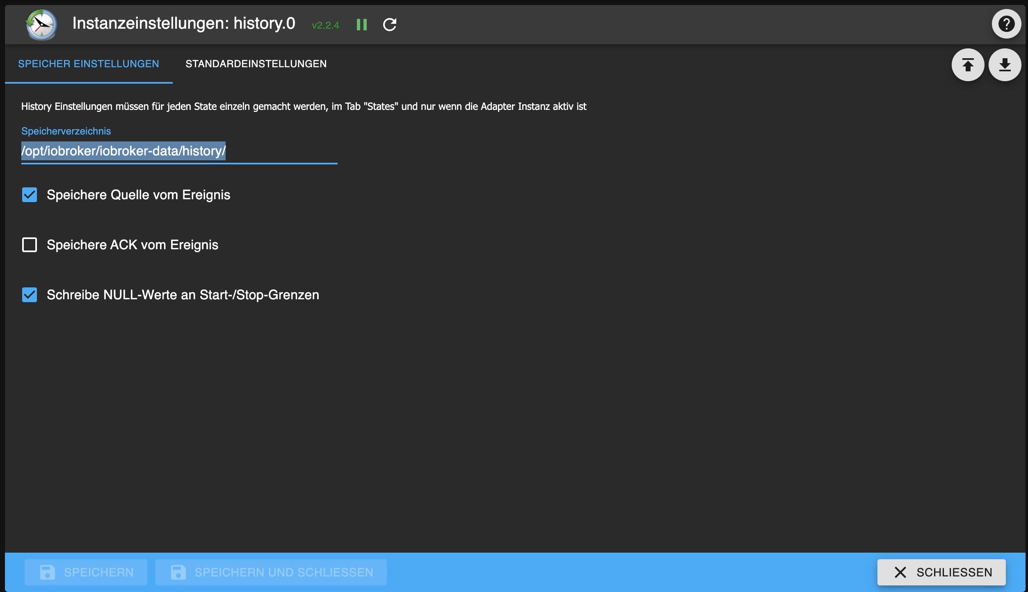
Task: Disable the Schreibe NULL-Werte checkbox
Action: [30, 295]
